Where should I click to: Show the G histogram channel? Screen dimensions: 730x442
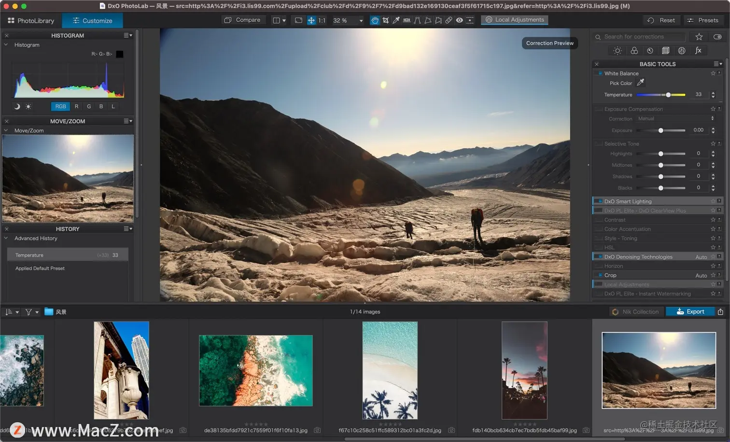click(x=89, y=106)
